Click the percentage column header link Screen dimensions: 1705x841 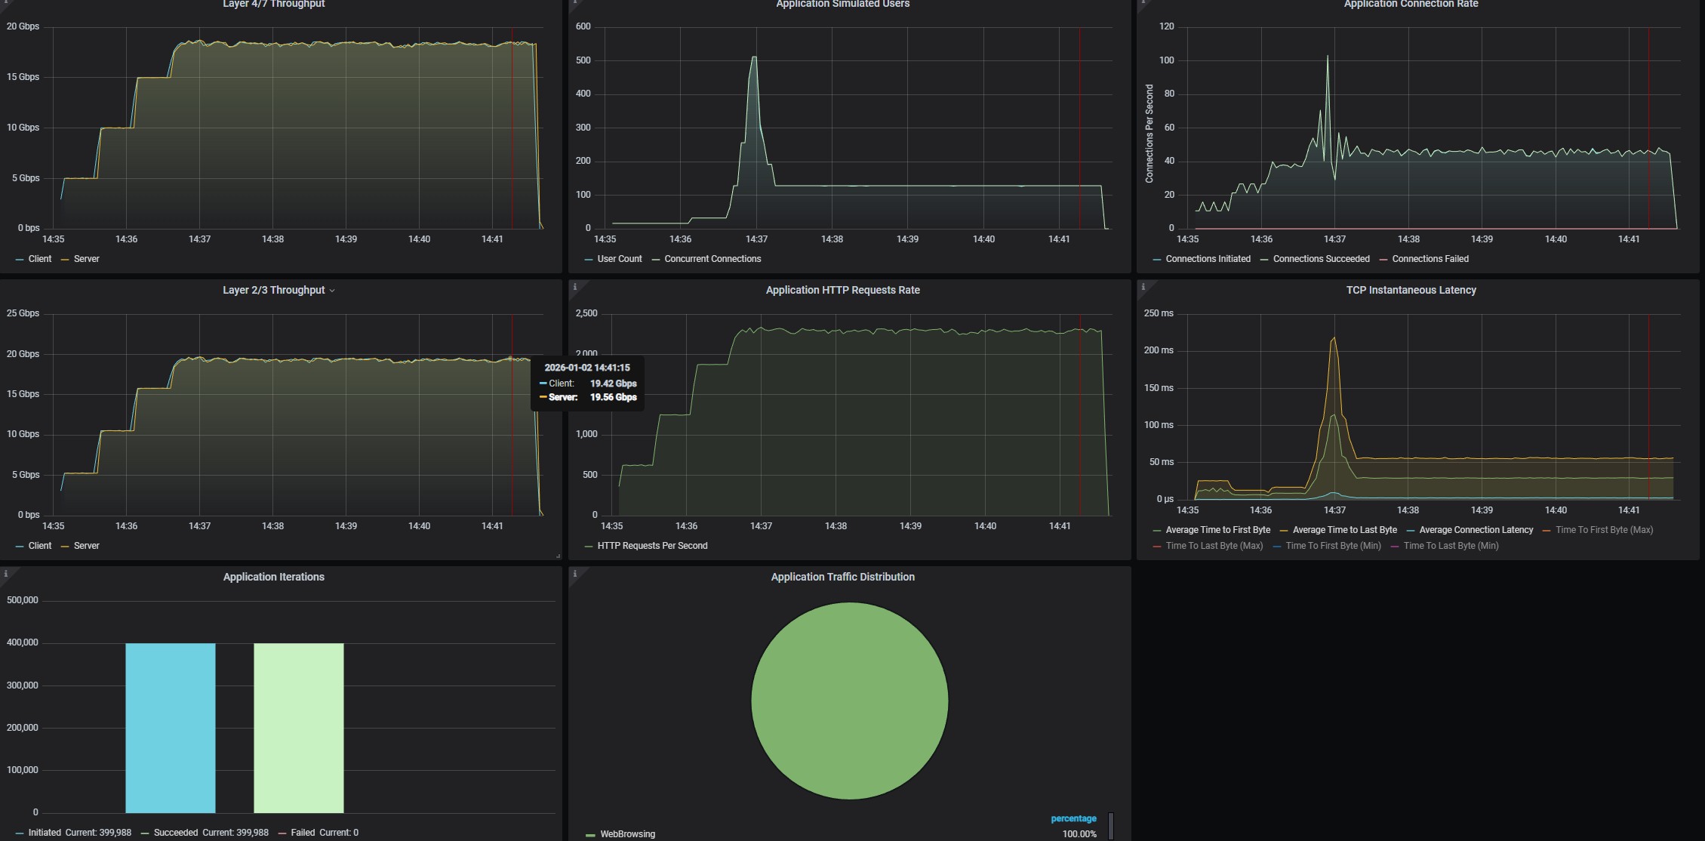1073,818
